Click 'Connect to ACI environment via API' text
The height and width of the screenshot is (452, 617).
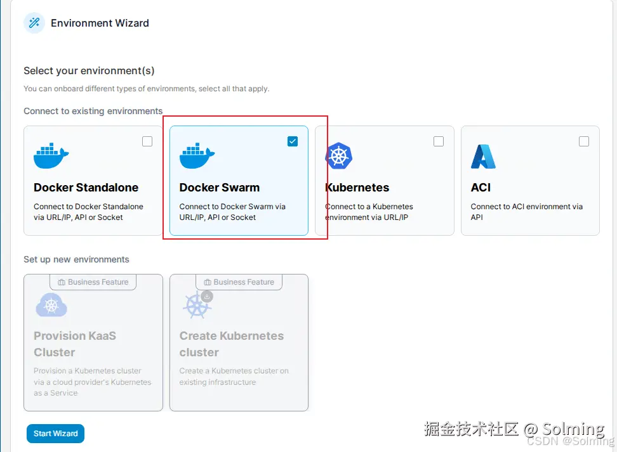pyautogui.click(x=526, y=212)
